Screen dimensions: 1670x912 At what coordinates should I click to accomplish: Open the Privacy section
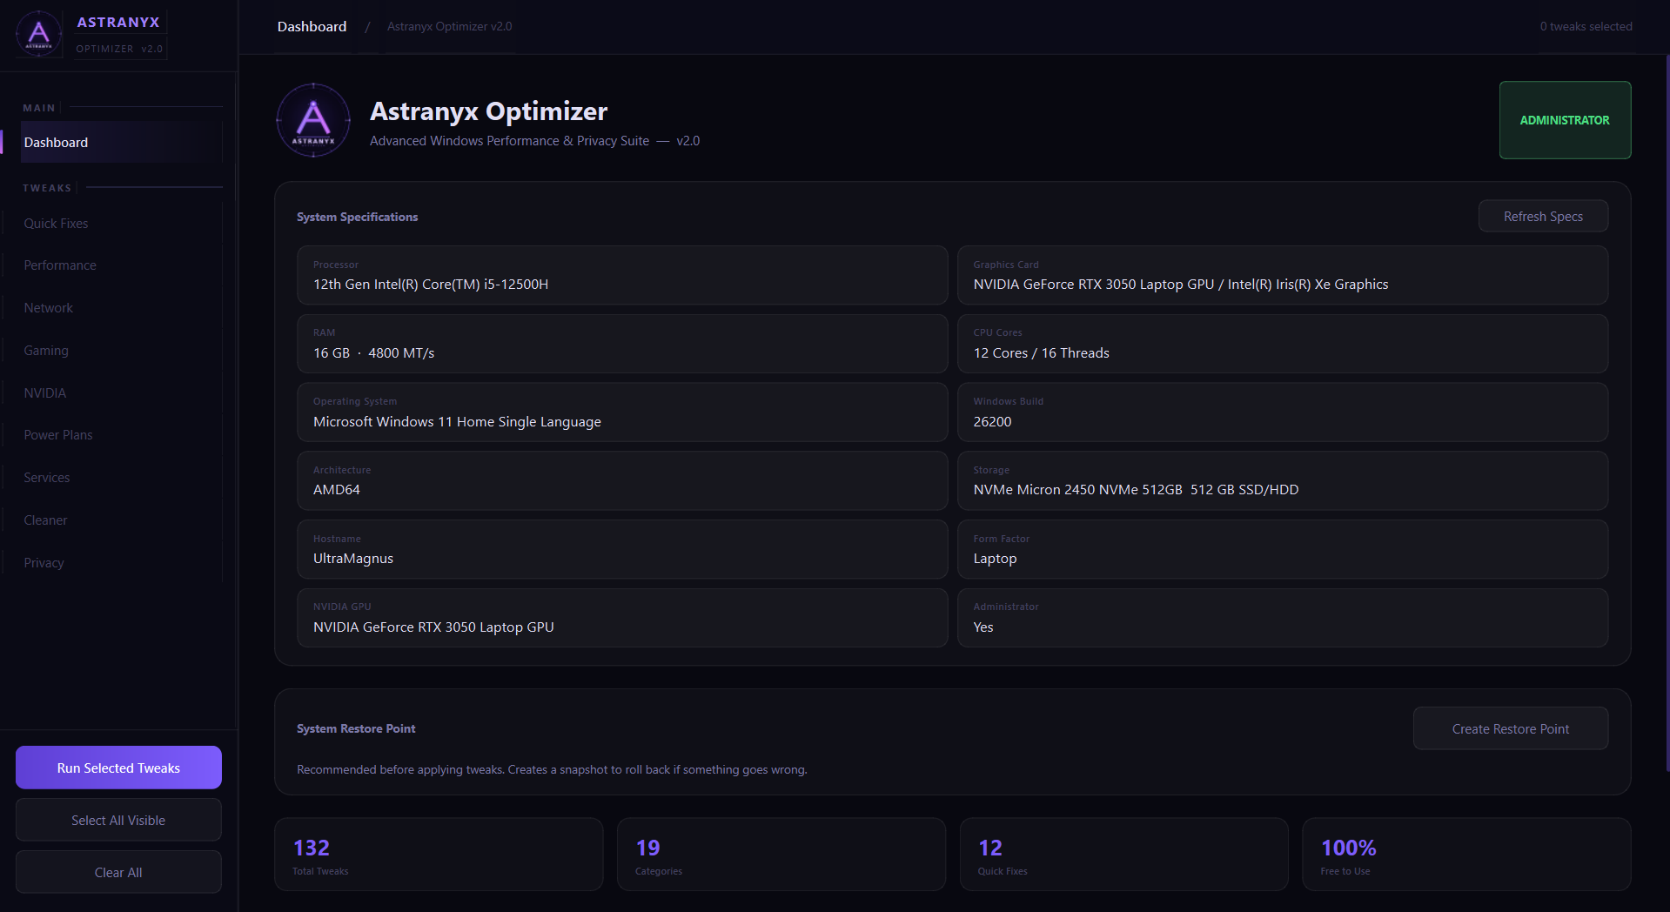click(x=44, y=562)
